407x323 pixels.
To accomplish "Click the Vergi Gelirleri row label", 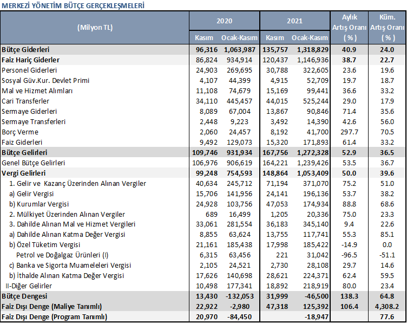I will tap(24, 173).
